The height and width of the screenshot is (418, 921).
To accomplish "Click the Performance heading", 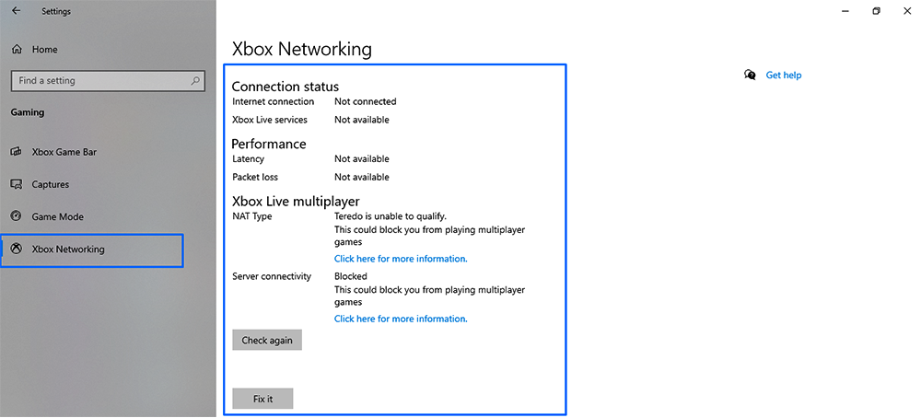I will 268,144.
